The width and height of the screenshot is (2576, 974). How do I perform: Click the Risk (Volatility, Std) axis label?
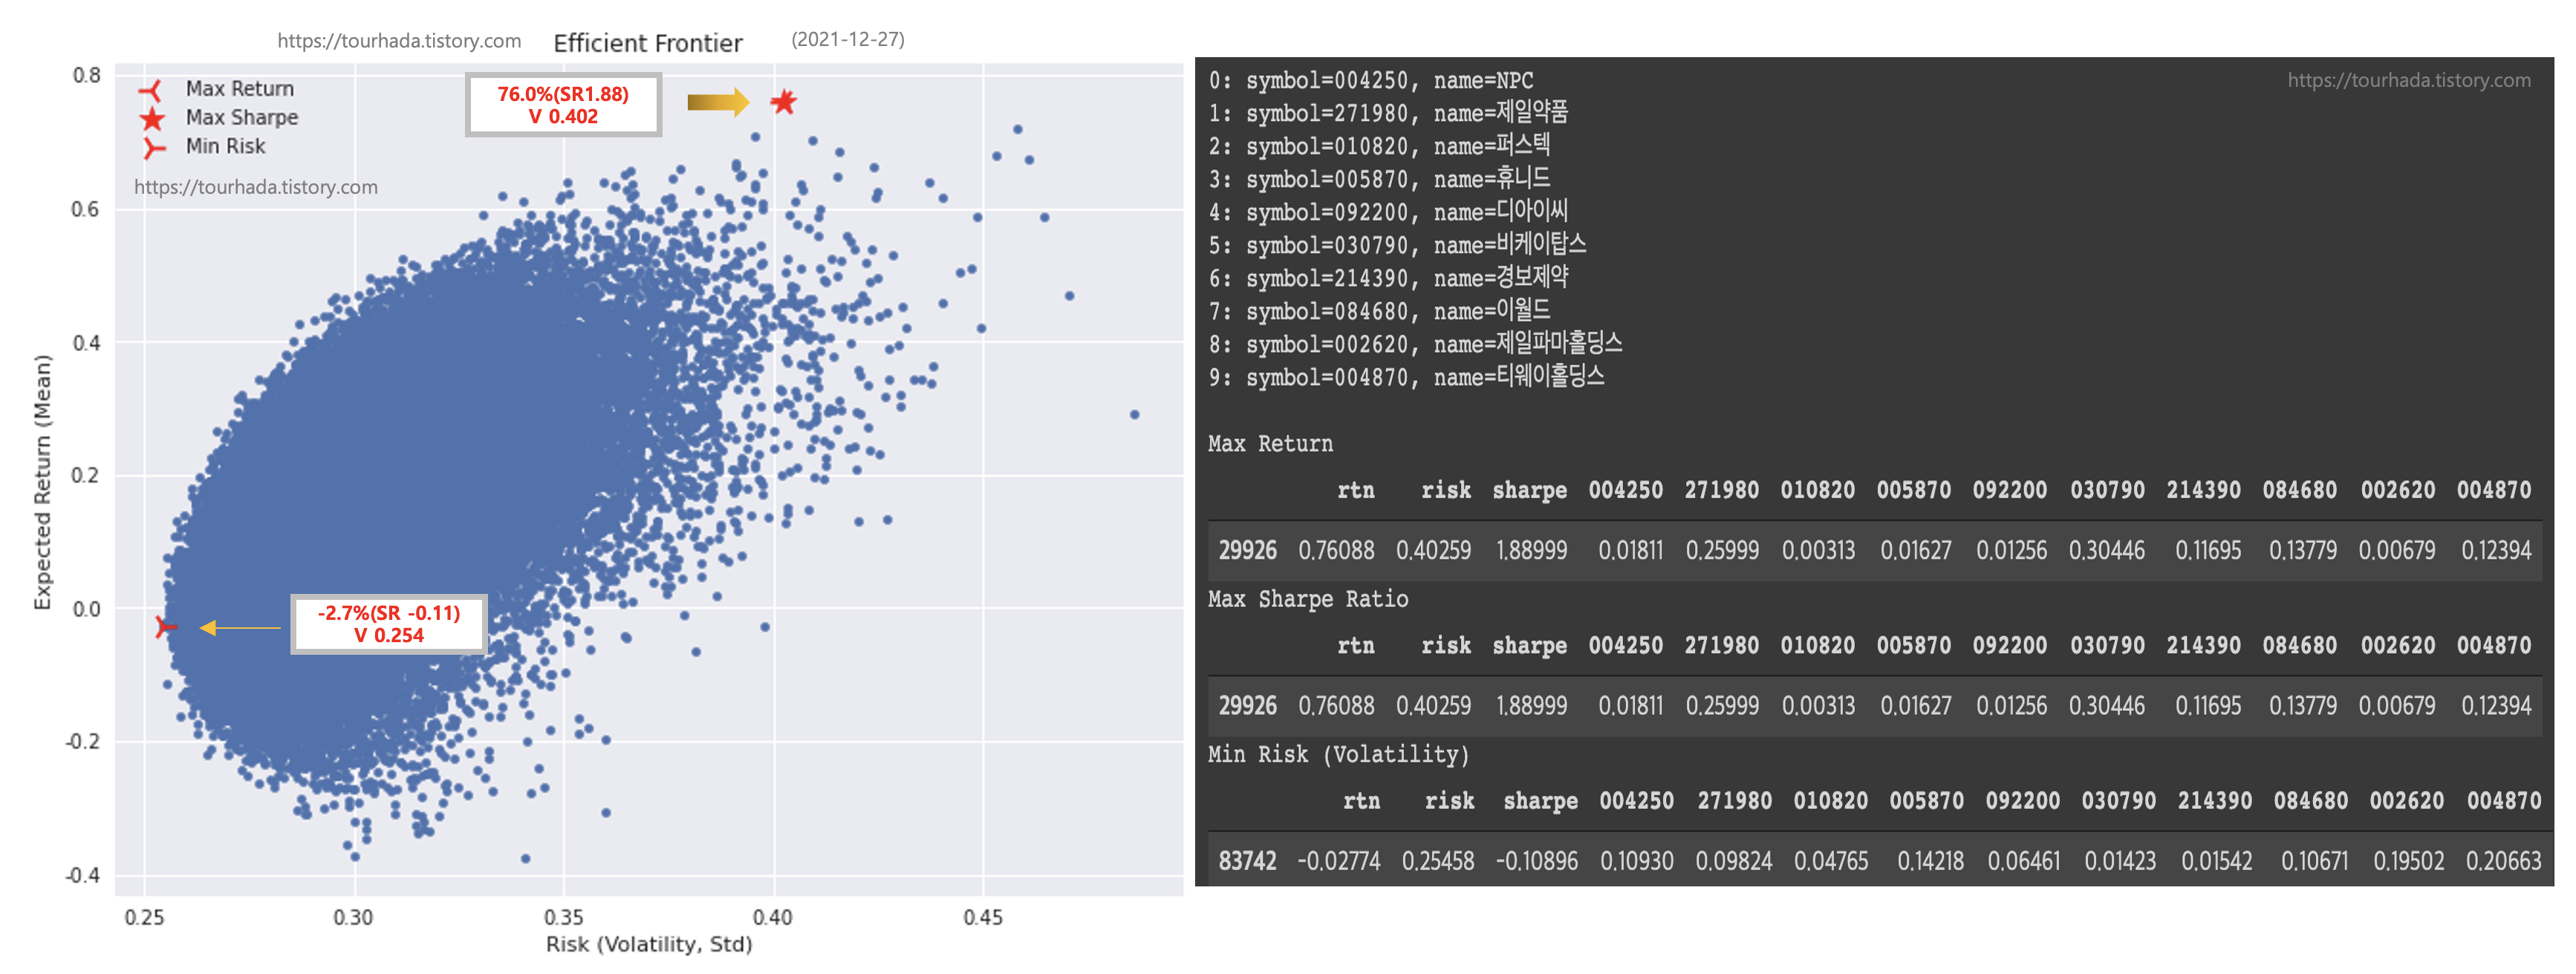[x=648, y=944]
